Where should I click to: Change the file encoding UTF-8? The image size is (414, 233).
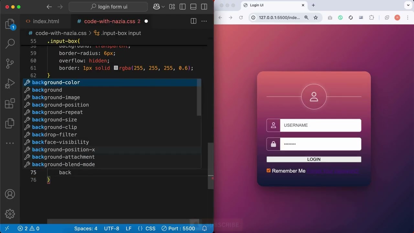pos(112,228)
